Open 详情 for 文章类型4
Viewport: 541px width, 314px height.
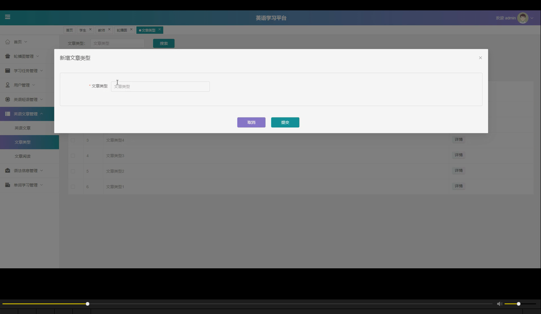pos(459,140)
